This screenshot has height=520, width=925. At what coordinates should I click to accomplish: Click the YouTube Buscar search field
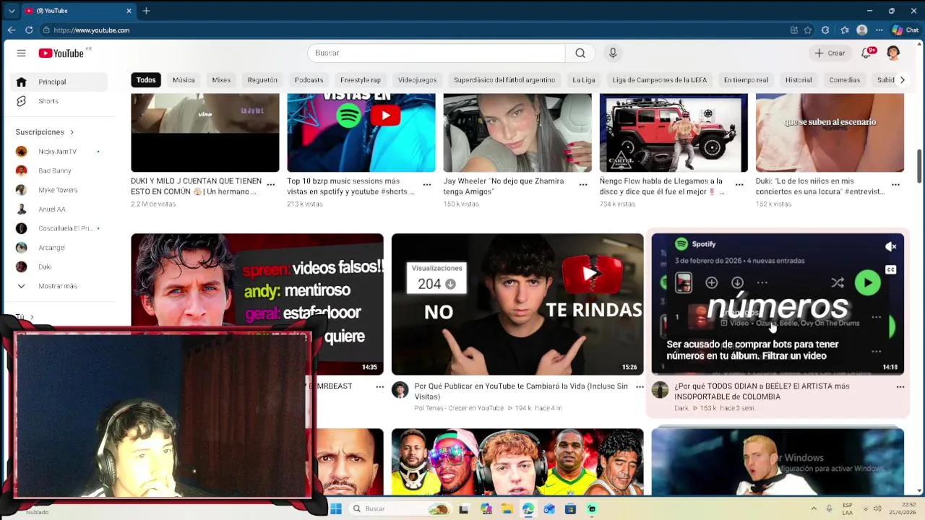(x=436, y=53)
